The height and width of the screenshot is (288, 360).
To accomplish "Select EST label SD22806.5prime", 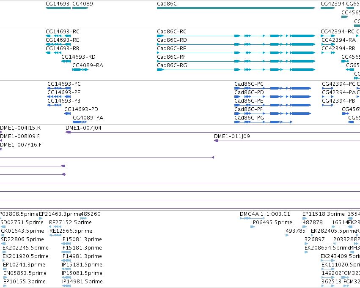I will point(22,239).
